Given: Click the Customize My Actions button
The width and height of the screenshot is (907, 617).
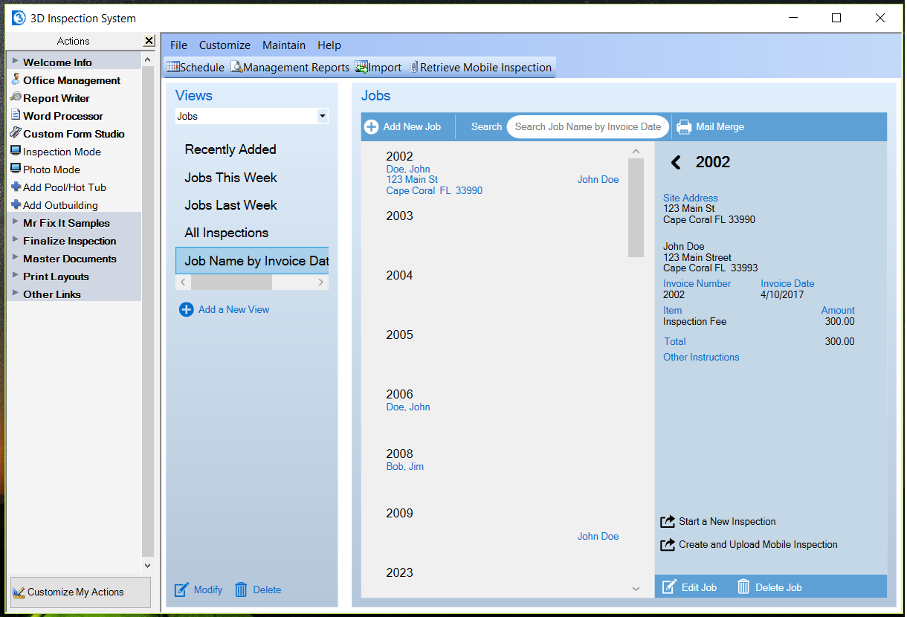Looking at the screenshot, I should click(80, 592).
